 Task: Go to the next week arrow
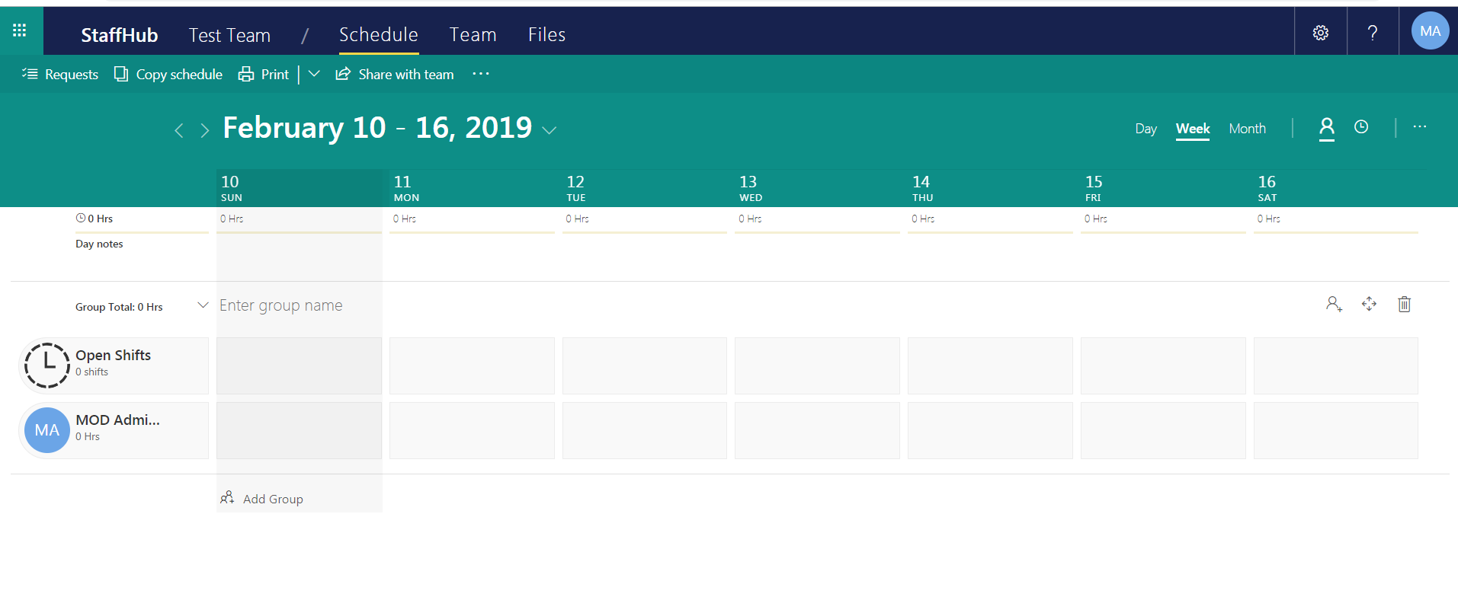pos(204,131)
